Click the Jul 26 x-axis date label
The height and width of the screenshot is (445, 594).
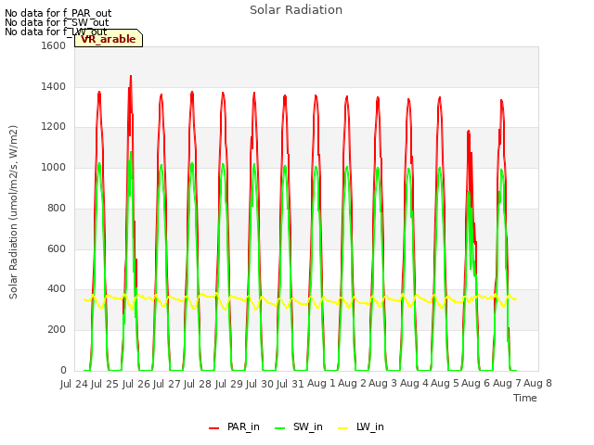(x=136, y=384)
